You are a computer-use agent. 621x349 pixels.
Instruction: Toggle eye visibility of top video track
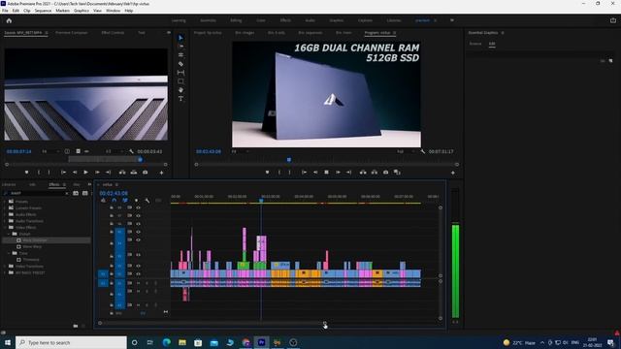(138, 207)
